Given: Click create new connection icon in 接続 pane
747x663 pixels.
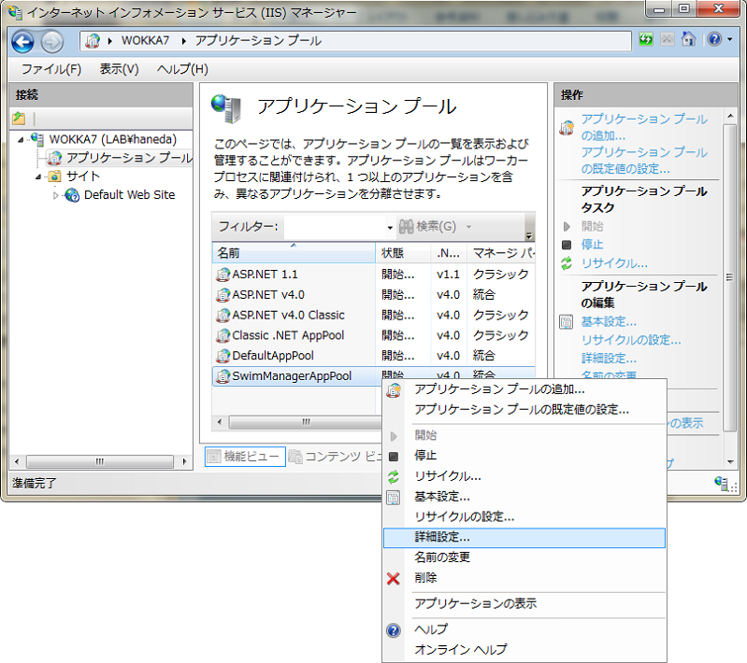Looking at the screenshot, I should (19, 118).
